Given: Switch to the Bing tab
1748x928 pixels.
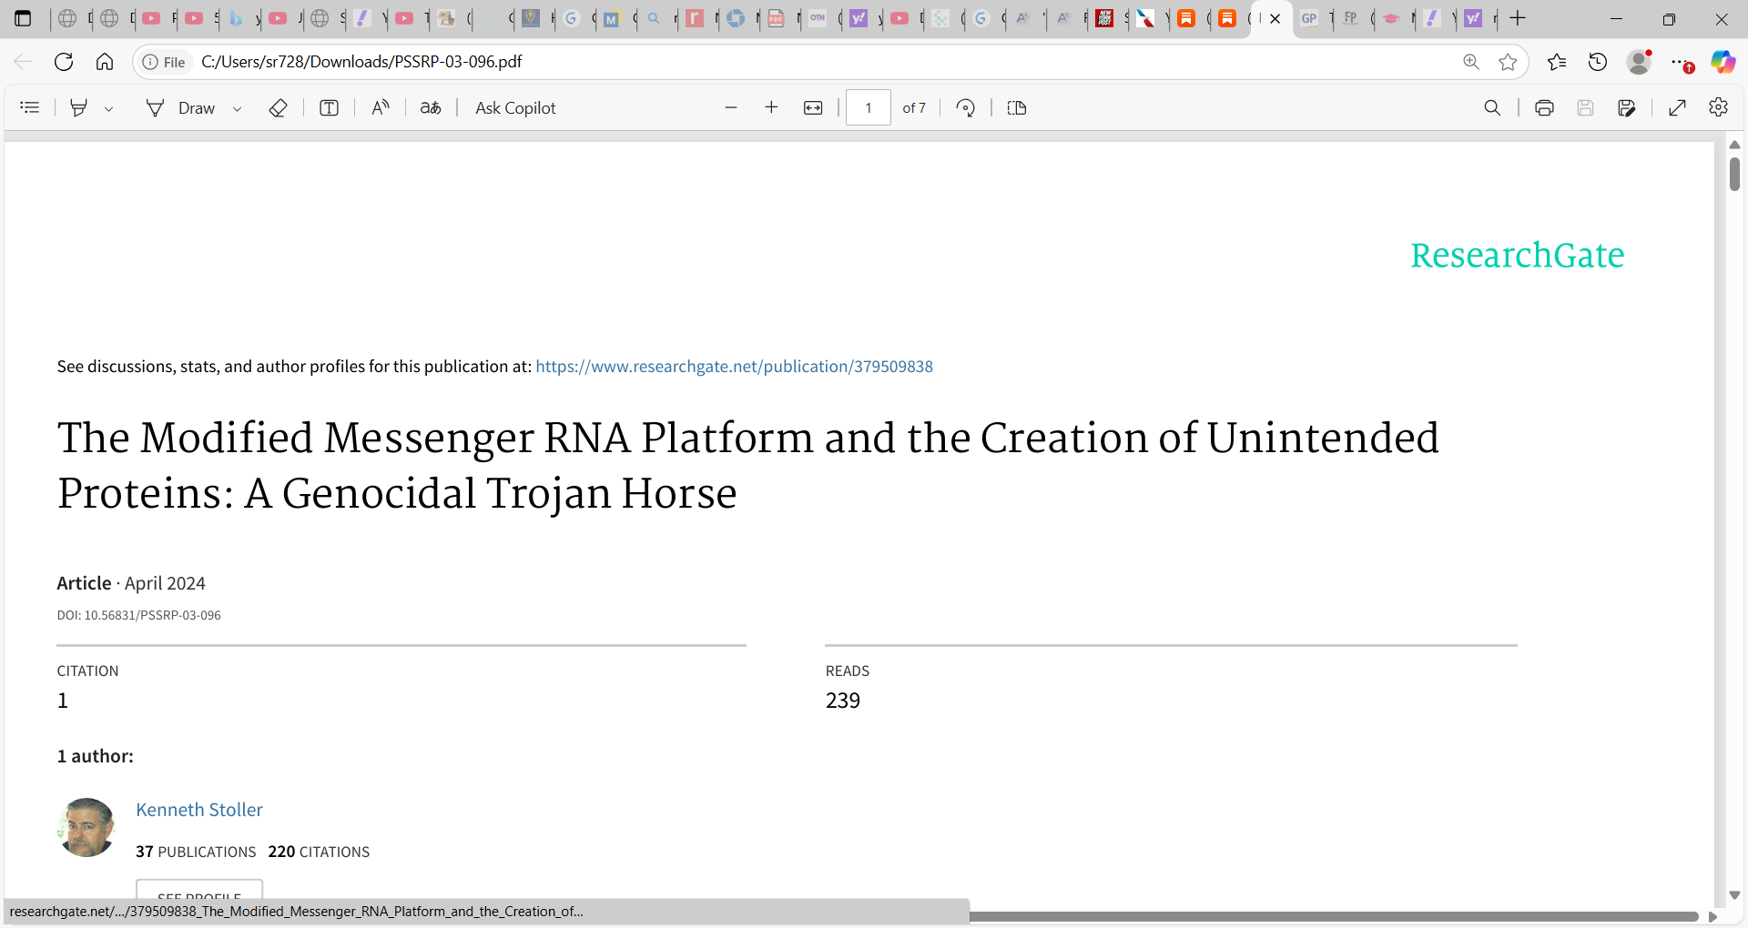Looking at the screenshot, I should pos(236,18).
